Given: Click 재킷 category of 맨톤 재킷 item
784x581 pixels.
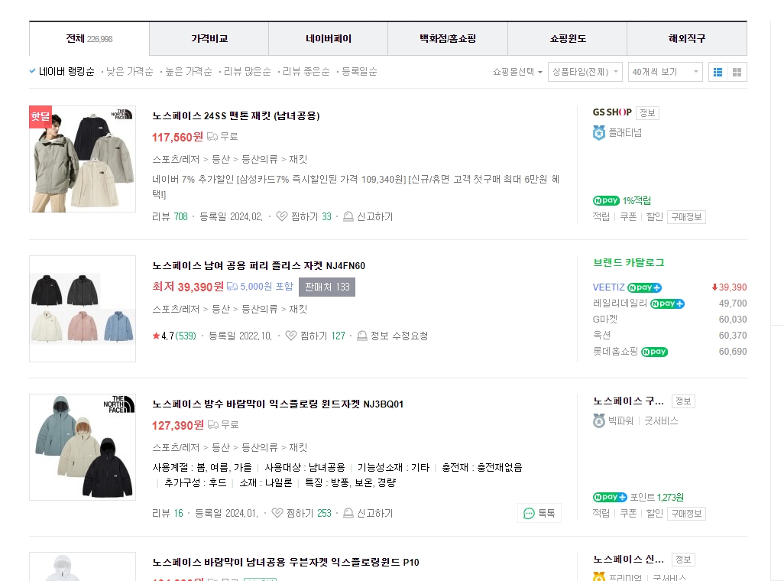Looking at the screenshot, I should [298, 159].
